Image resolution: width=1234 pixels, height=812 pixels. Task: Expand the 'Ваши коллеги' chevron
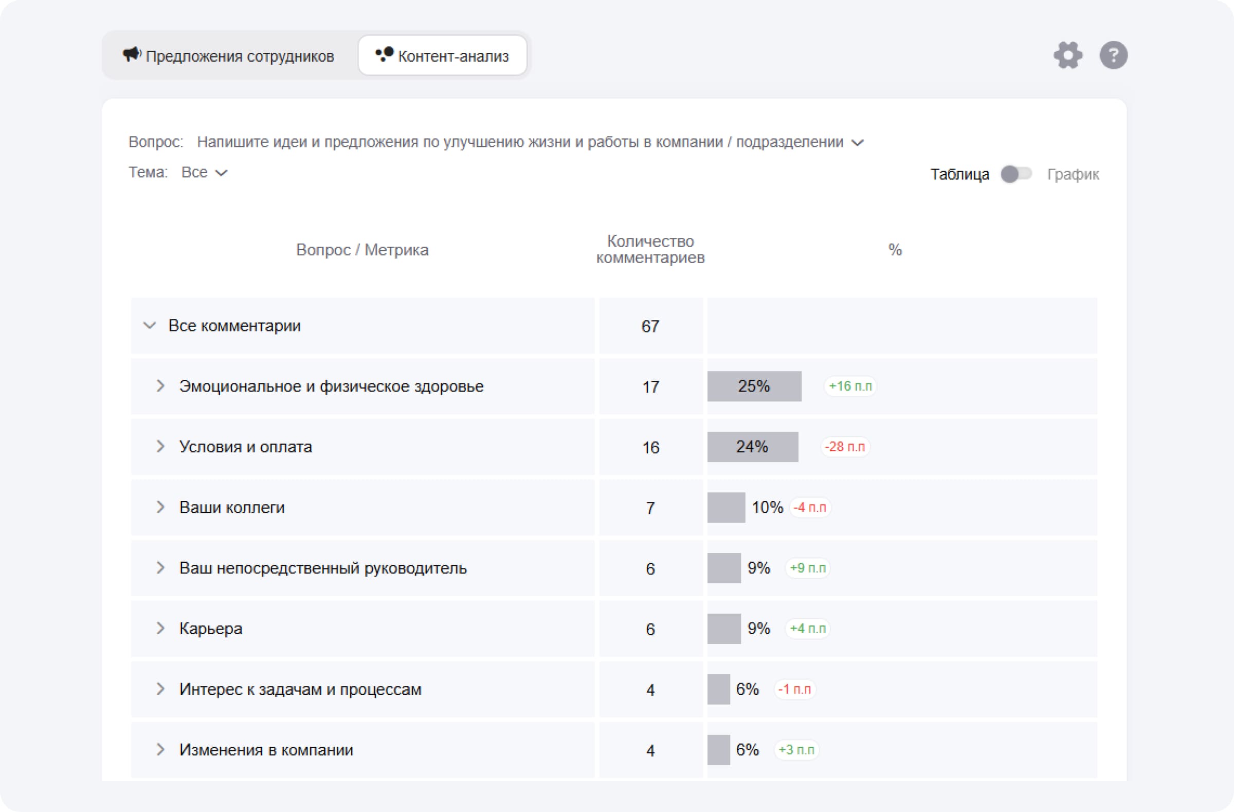[x=160, y=507]
